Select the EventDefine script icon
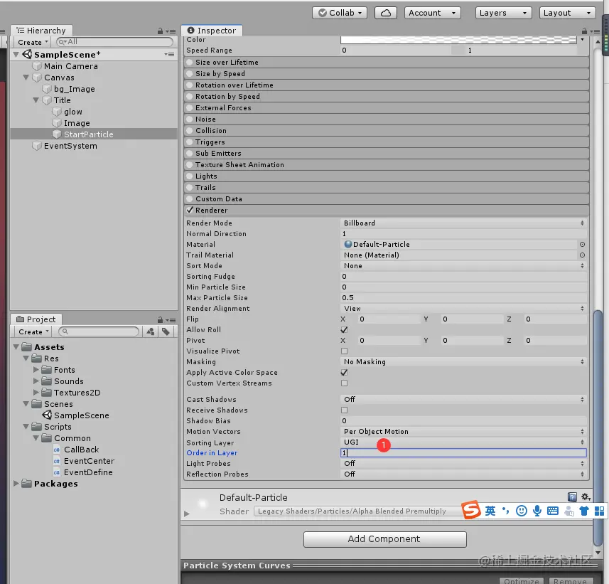The width and height of the screenshot is (609, 584). tap(57, 472)
